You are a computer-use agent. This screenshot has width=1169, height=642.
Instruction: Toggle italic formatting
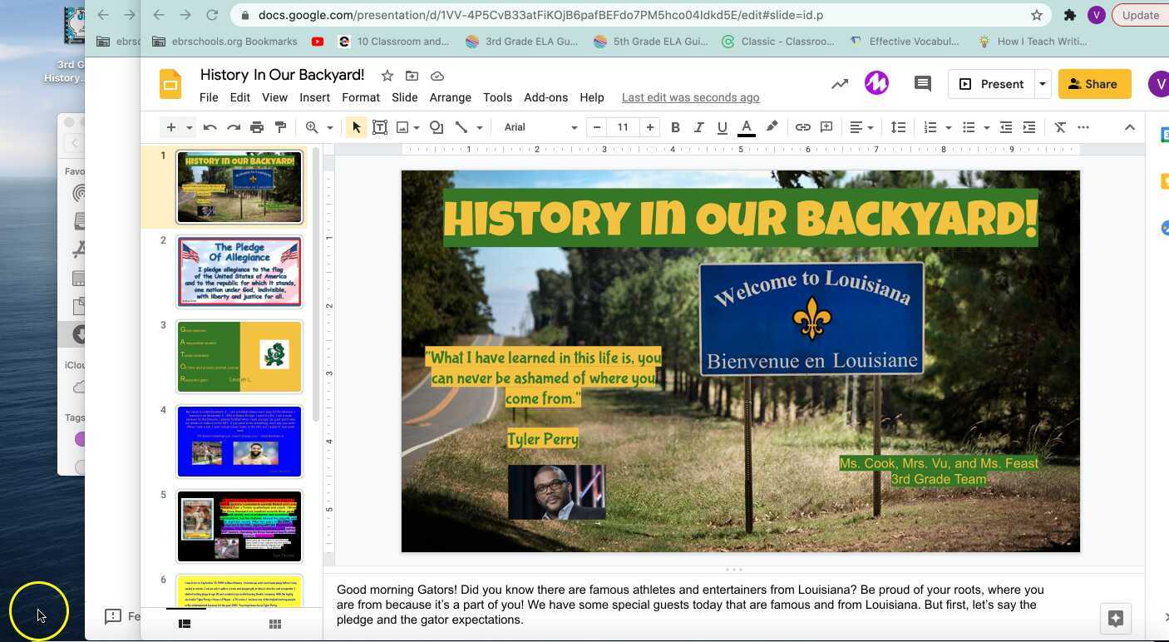pyautogui.click(x=698, y=127)
